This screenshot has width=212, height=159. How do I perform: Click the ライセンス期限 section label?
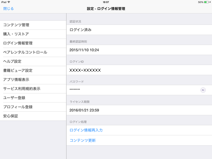coord(79,102)
